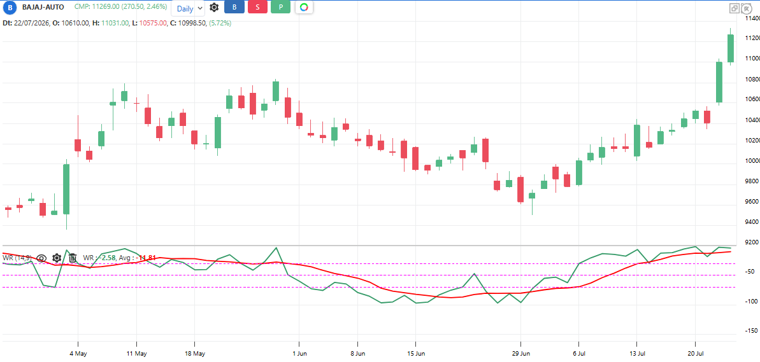
Task: Click the 11 May date label
Action: (136, 353)
